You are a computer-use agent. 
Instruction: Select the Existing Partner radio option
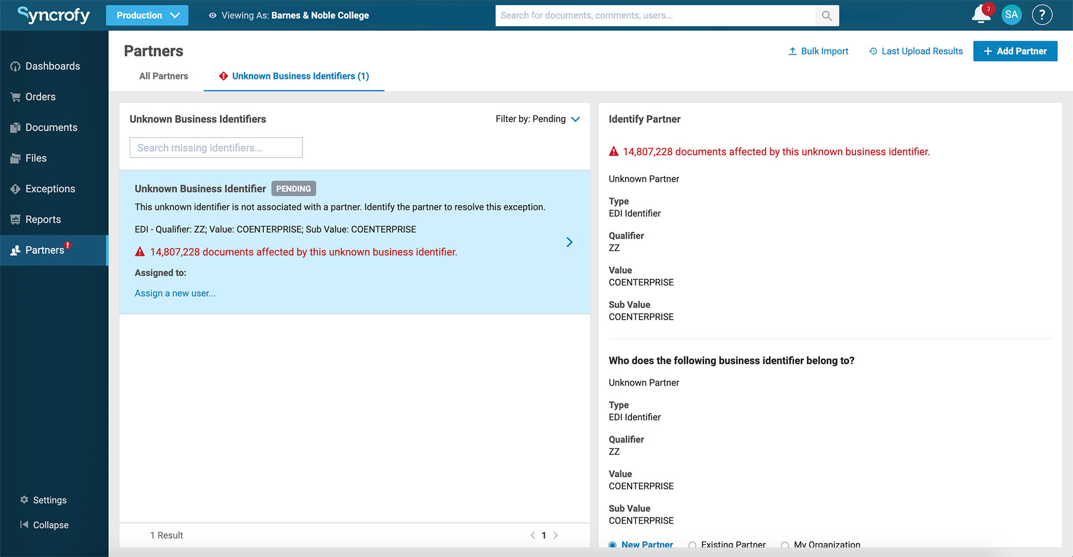(x=692, y=545)
